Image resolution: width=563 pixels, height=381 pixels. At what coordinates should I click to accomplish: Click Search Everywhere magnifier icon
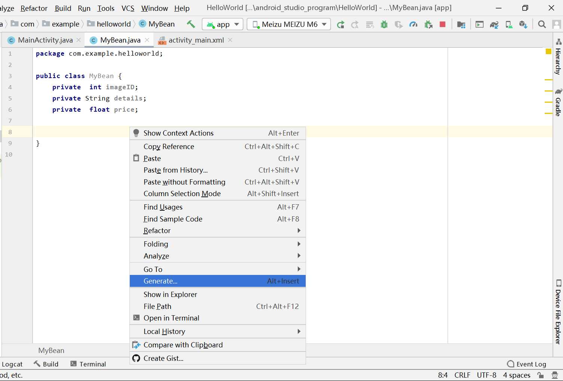(x=542, y=24)
